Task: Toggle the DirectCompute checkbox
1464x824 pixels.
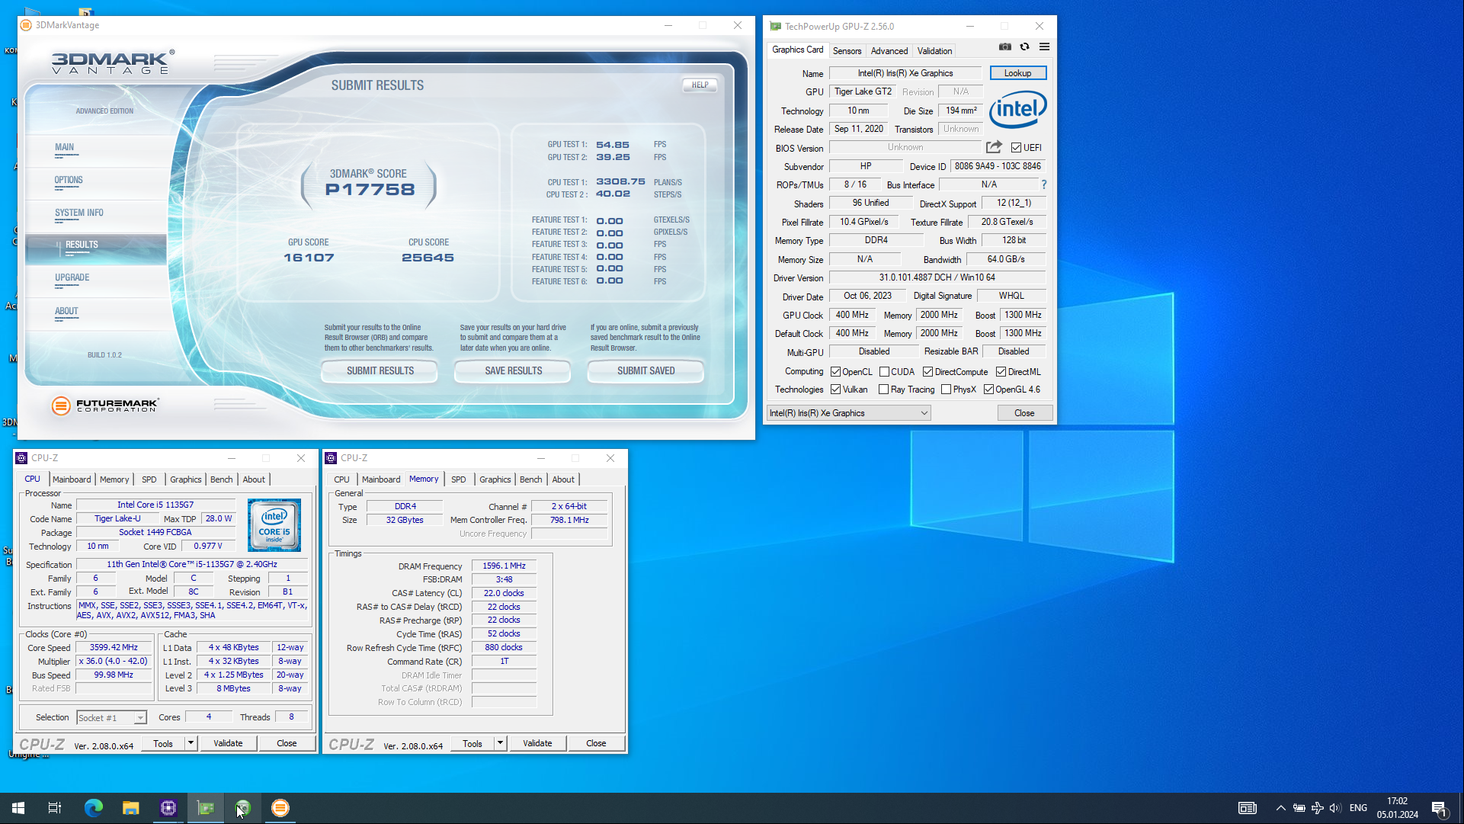Action: click(x=927, y=372)
